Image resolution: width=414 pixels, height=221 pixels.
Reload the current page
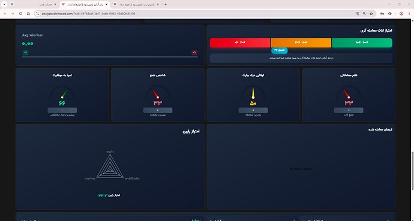pos(20,13)
